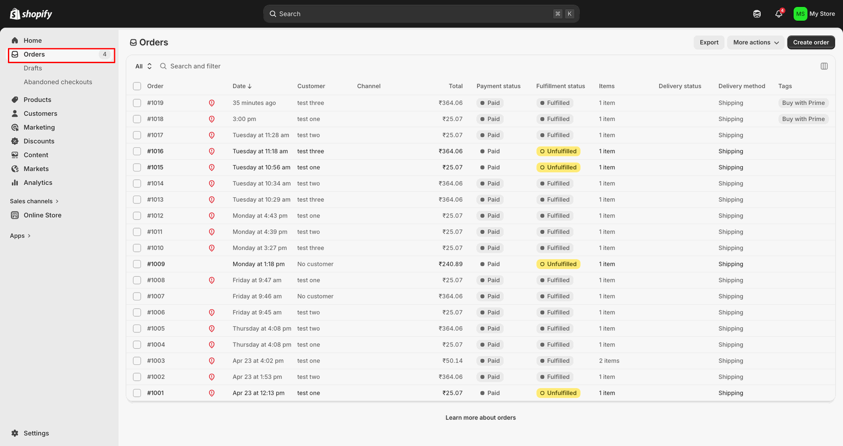Click the risk warning icon on order #1016

tap(212, 151)
